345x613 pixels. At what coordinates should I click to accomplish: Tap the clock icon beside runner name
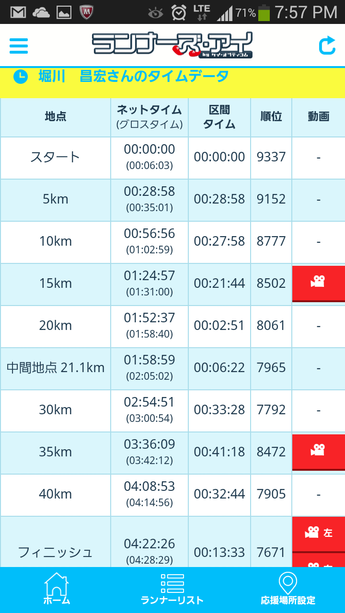(21, 77)
